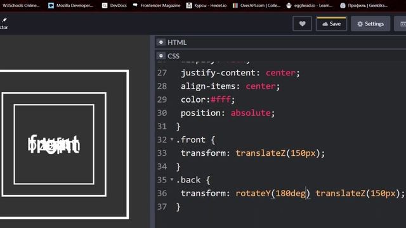Screen dimensions: 406x228
Task: Click the DevDocs bookmark favicon
Action: coord(105,6)
